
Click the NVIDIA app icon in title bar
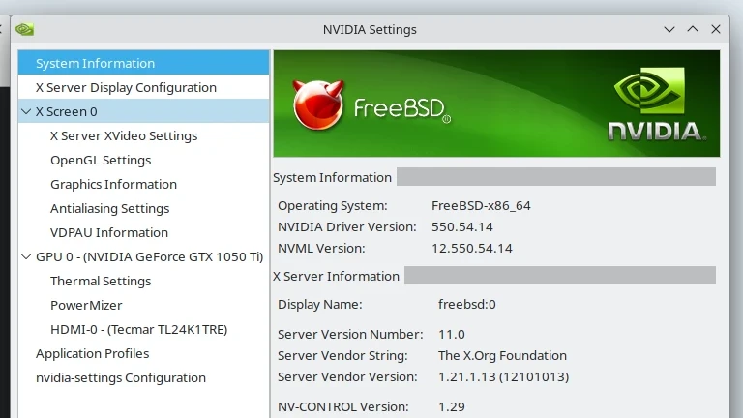(x=25, y=29)
